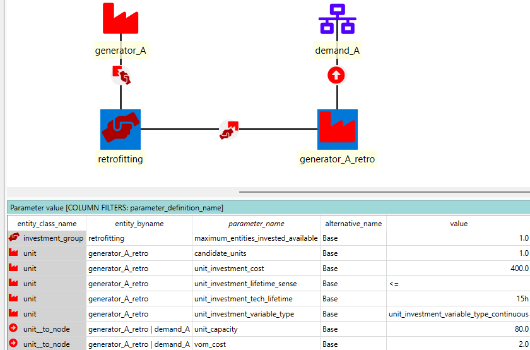Click the unit_to_node icon in unit_capacity row

pyautogui.click(x=13, y=329)
